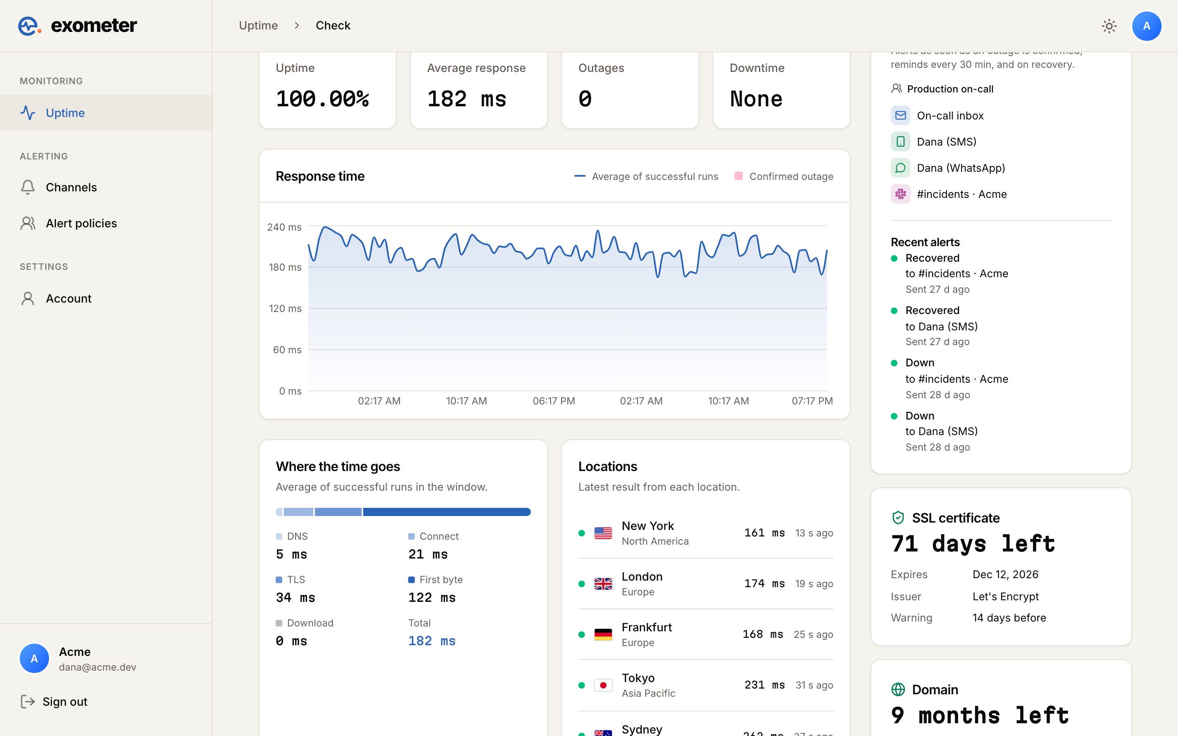Click the exometer logo icon
This screenshot has width=1178, height=736.
(29, 26)
